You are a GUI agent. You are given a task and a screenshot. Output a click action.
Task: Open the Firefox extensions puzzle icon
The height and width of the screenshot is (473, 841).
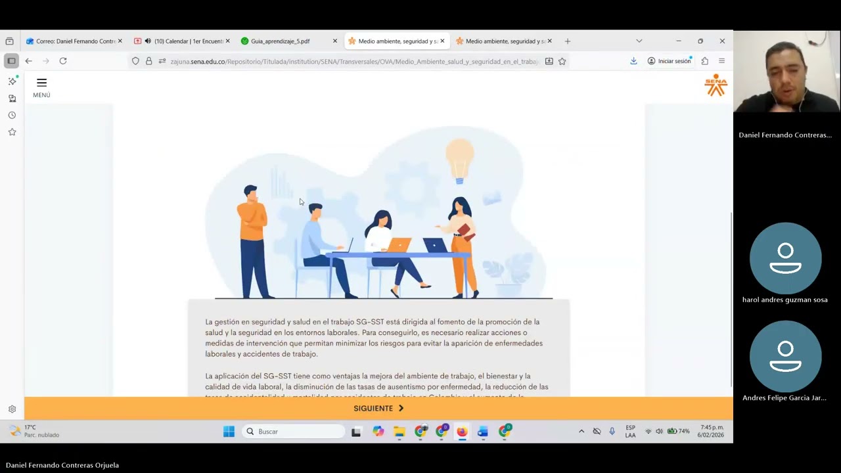704,60
